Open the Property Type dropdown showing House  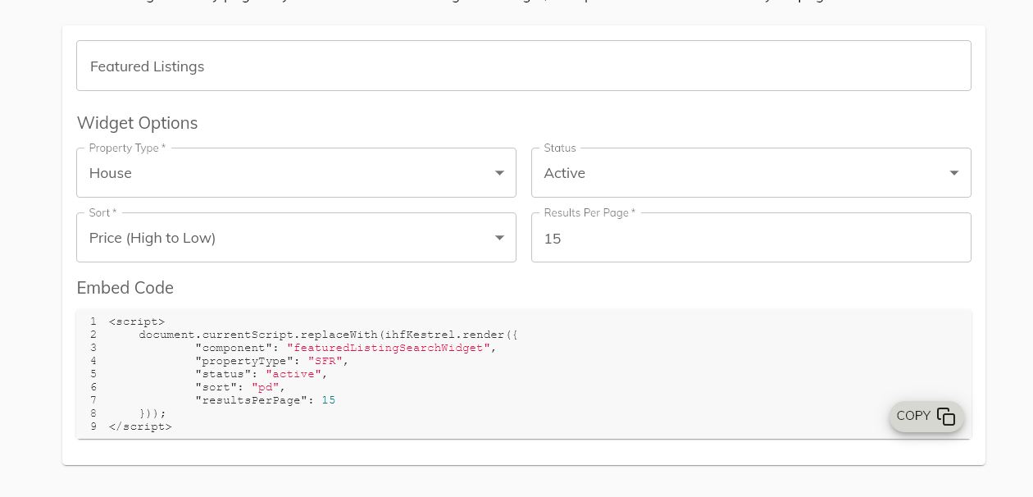296,172
